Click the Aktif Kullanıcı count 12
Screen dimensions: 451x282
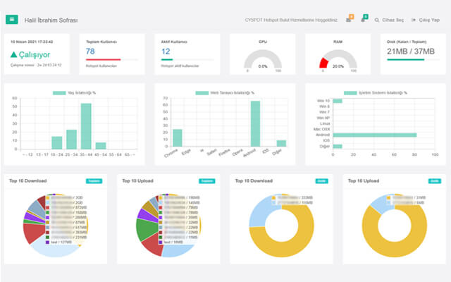pyautogui.click(x=166, y=51)
